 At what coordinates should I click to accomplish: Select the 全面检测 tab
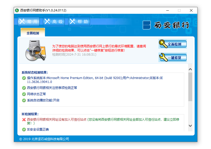33,33
